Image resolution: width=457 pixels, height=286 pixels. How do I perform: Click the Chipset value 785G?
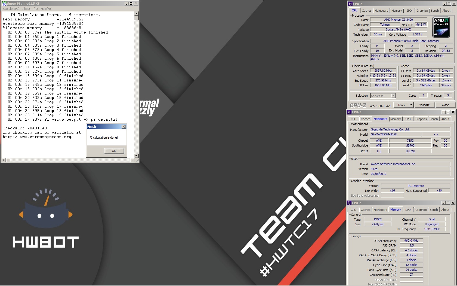click(x=410, y=141)
